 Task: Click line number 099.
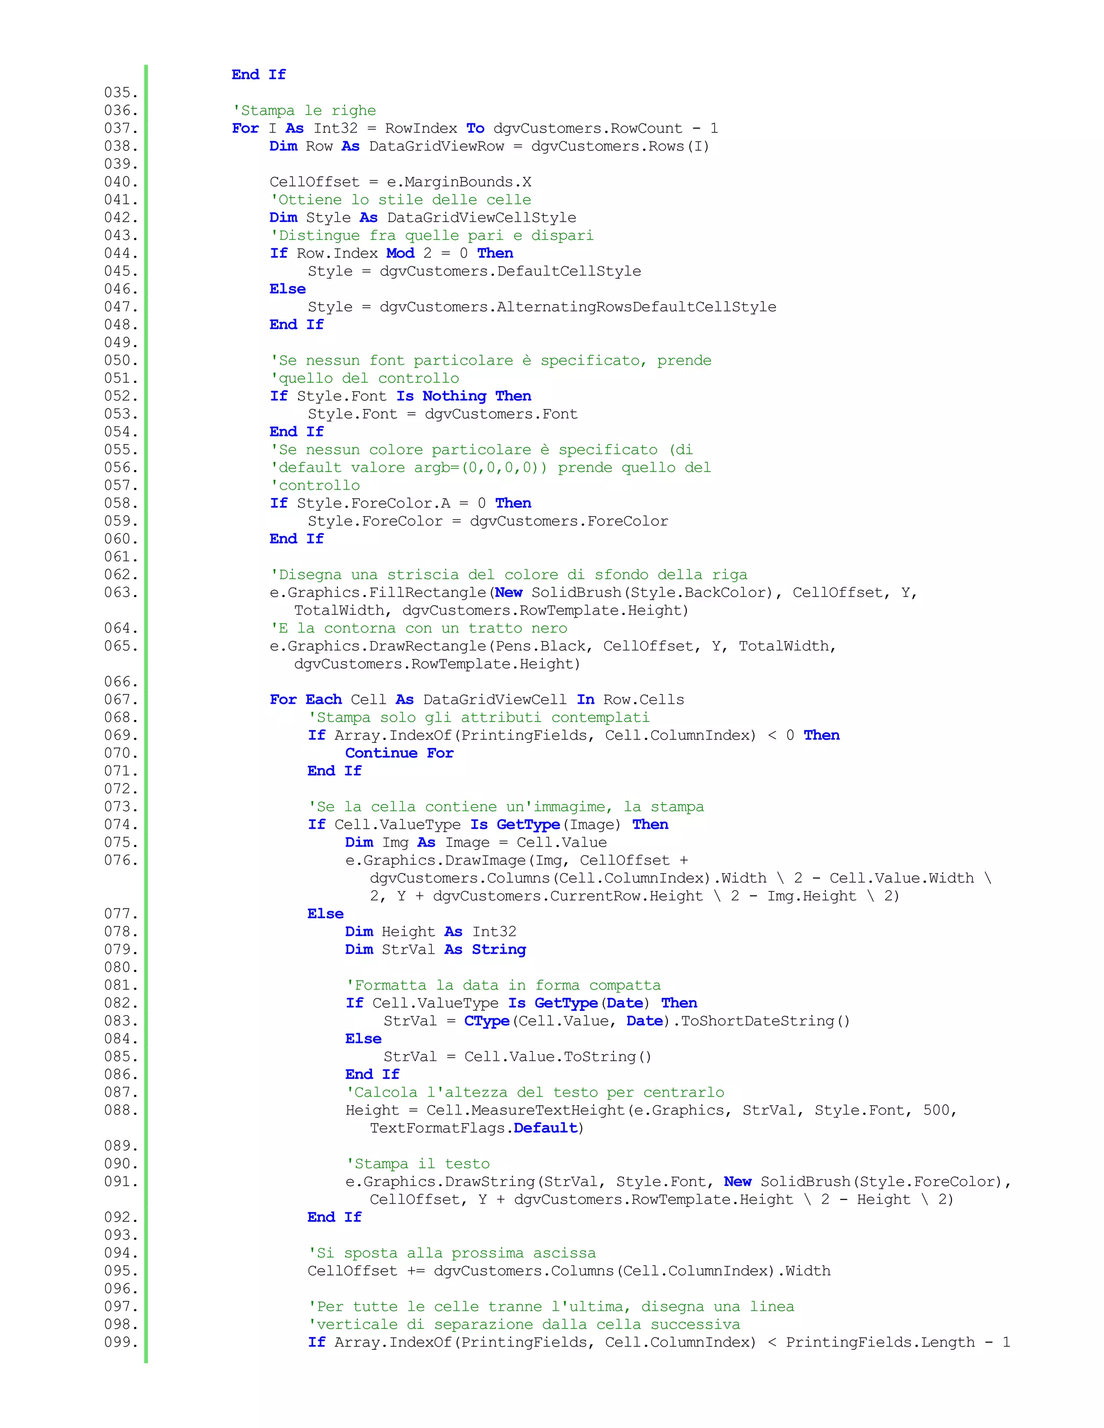pos(121,1342)
